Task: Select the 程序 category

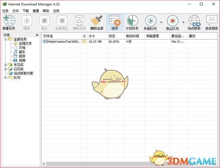Action: point(22,56)
